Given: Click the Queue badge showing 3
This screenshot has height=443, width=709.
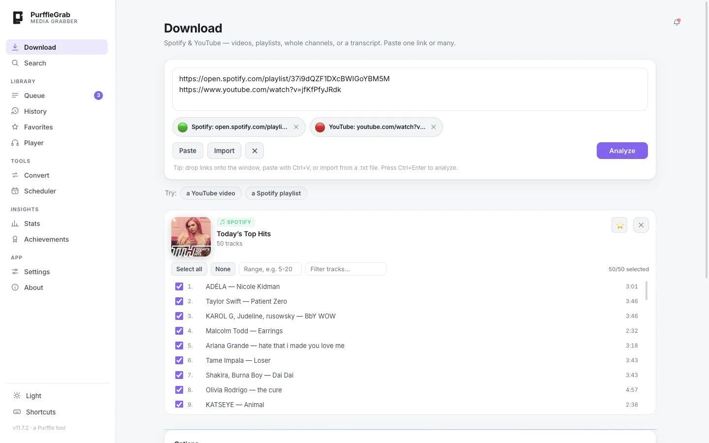Looking at the screenshot, I should coord(98,95).
